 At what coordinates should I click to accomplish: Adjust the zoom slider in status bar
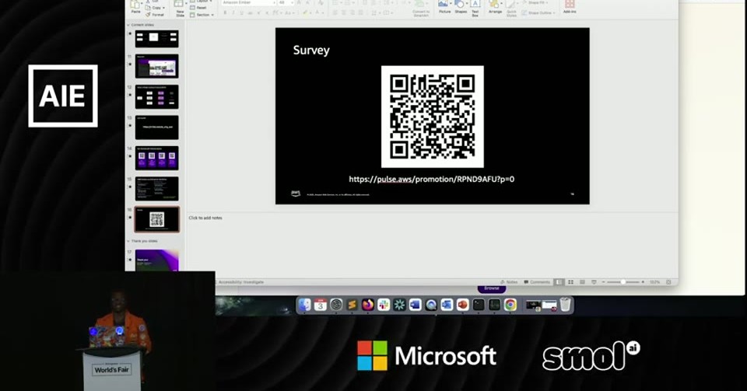click(622, 282)
